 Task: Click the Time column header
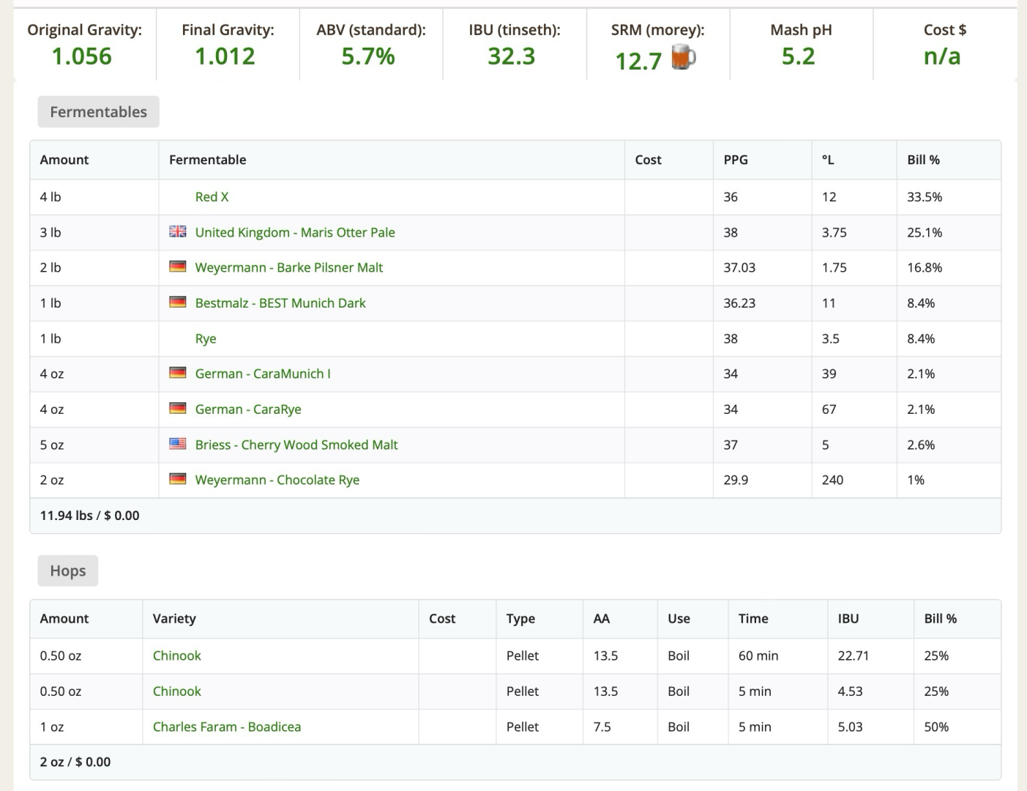point(753,618)
